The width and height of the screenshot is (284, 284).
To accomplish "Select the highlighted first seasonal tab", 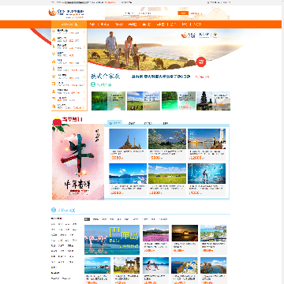I will [x=115, y=123].
